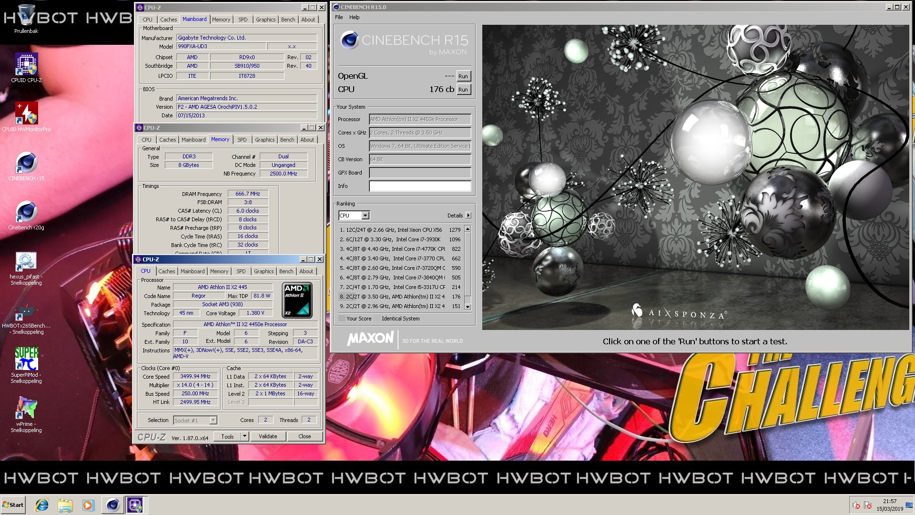Screen dimensions: 915x515
Task: Select ranking row 12C/24T Intel Xeon
Action: point(400,230)
